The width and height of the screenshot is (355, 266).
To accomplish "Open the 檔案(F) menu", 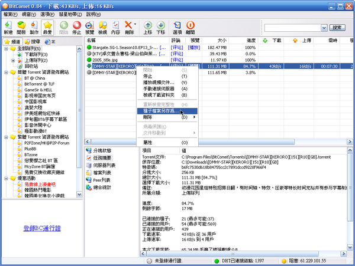I will (11, 14).
